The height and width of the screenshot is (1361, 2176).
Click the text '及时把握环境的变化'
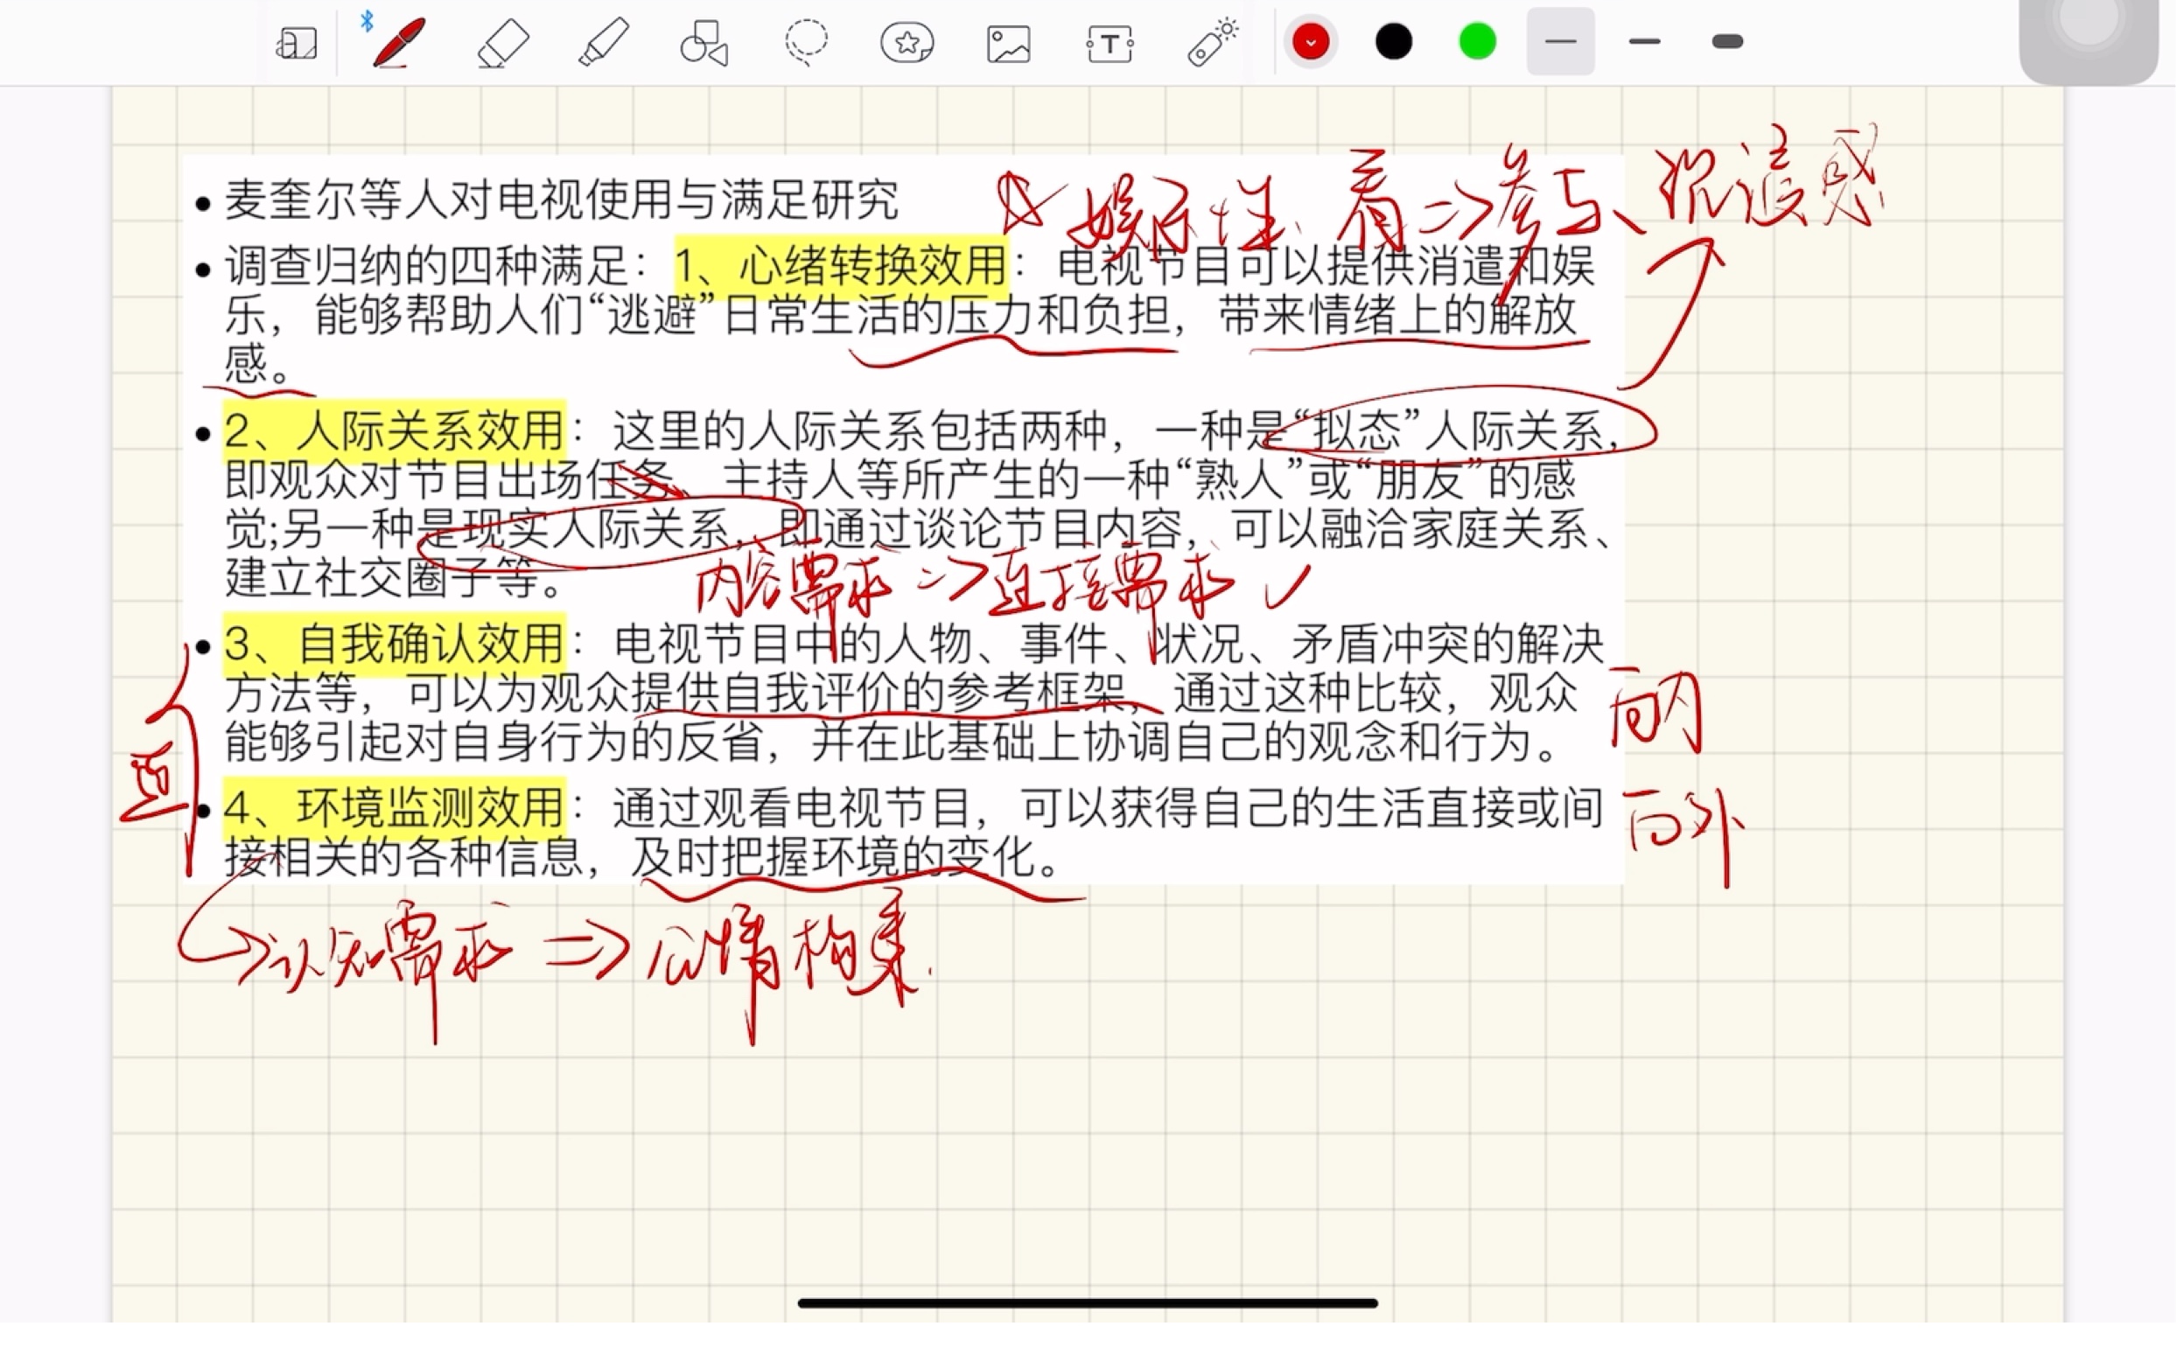click(833, 857)
